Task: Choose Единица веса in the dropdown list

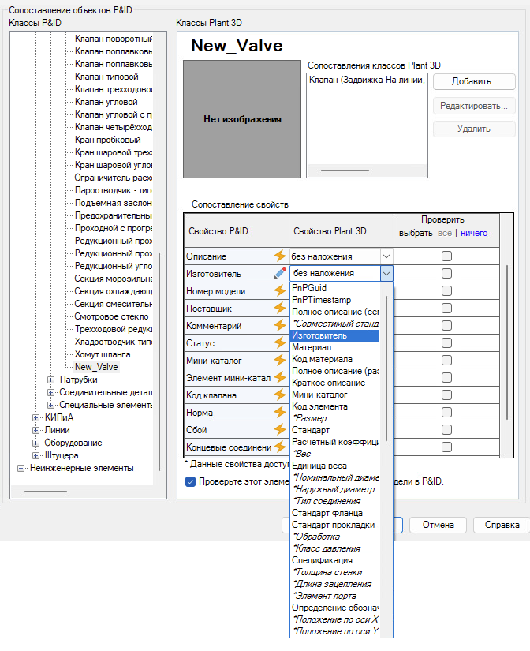Action: point(334,466)
